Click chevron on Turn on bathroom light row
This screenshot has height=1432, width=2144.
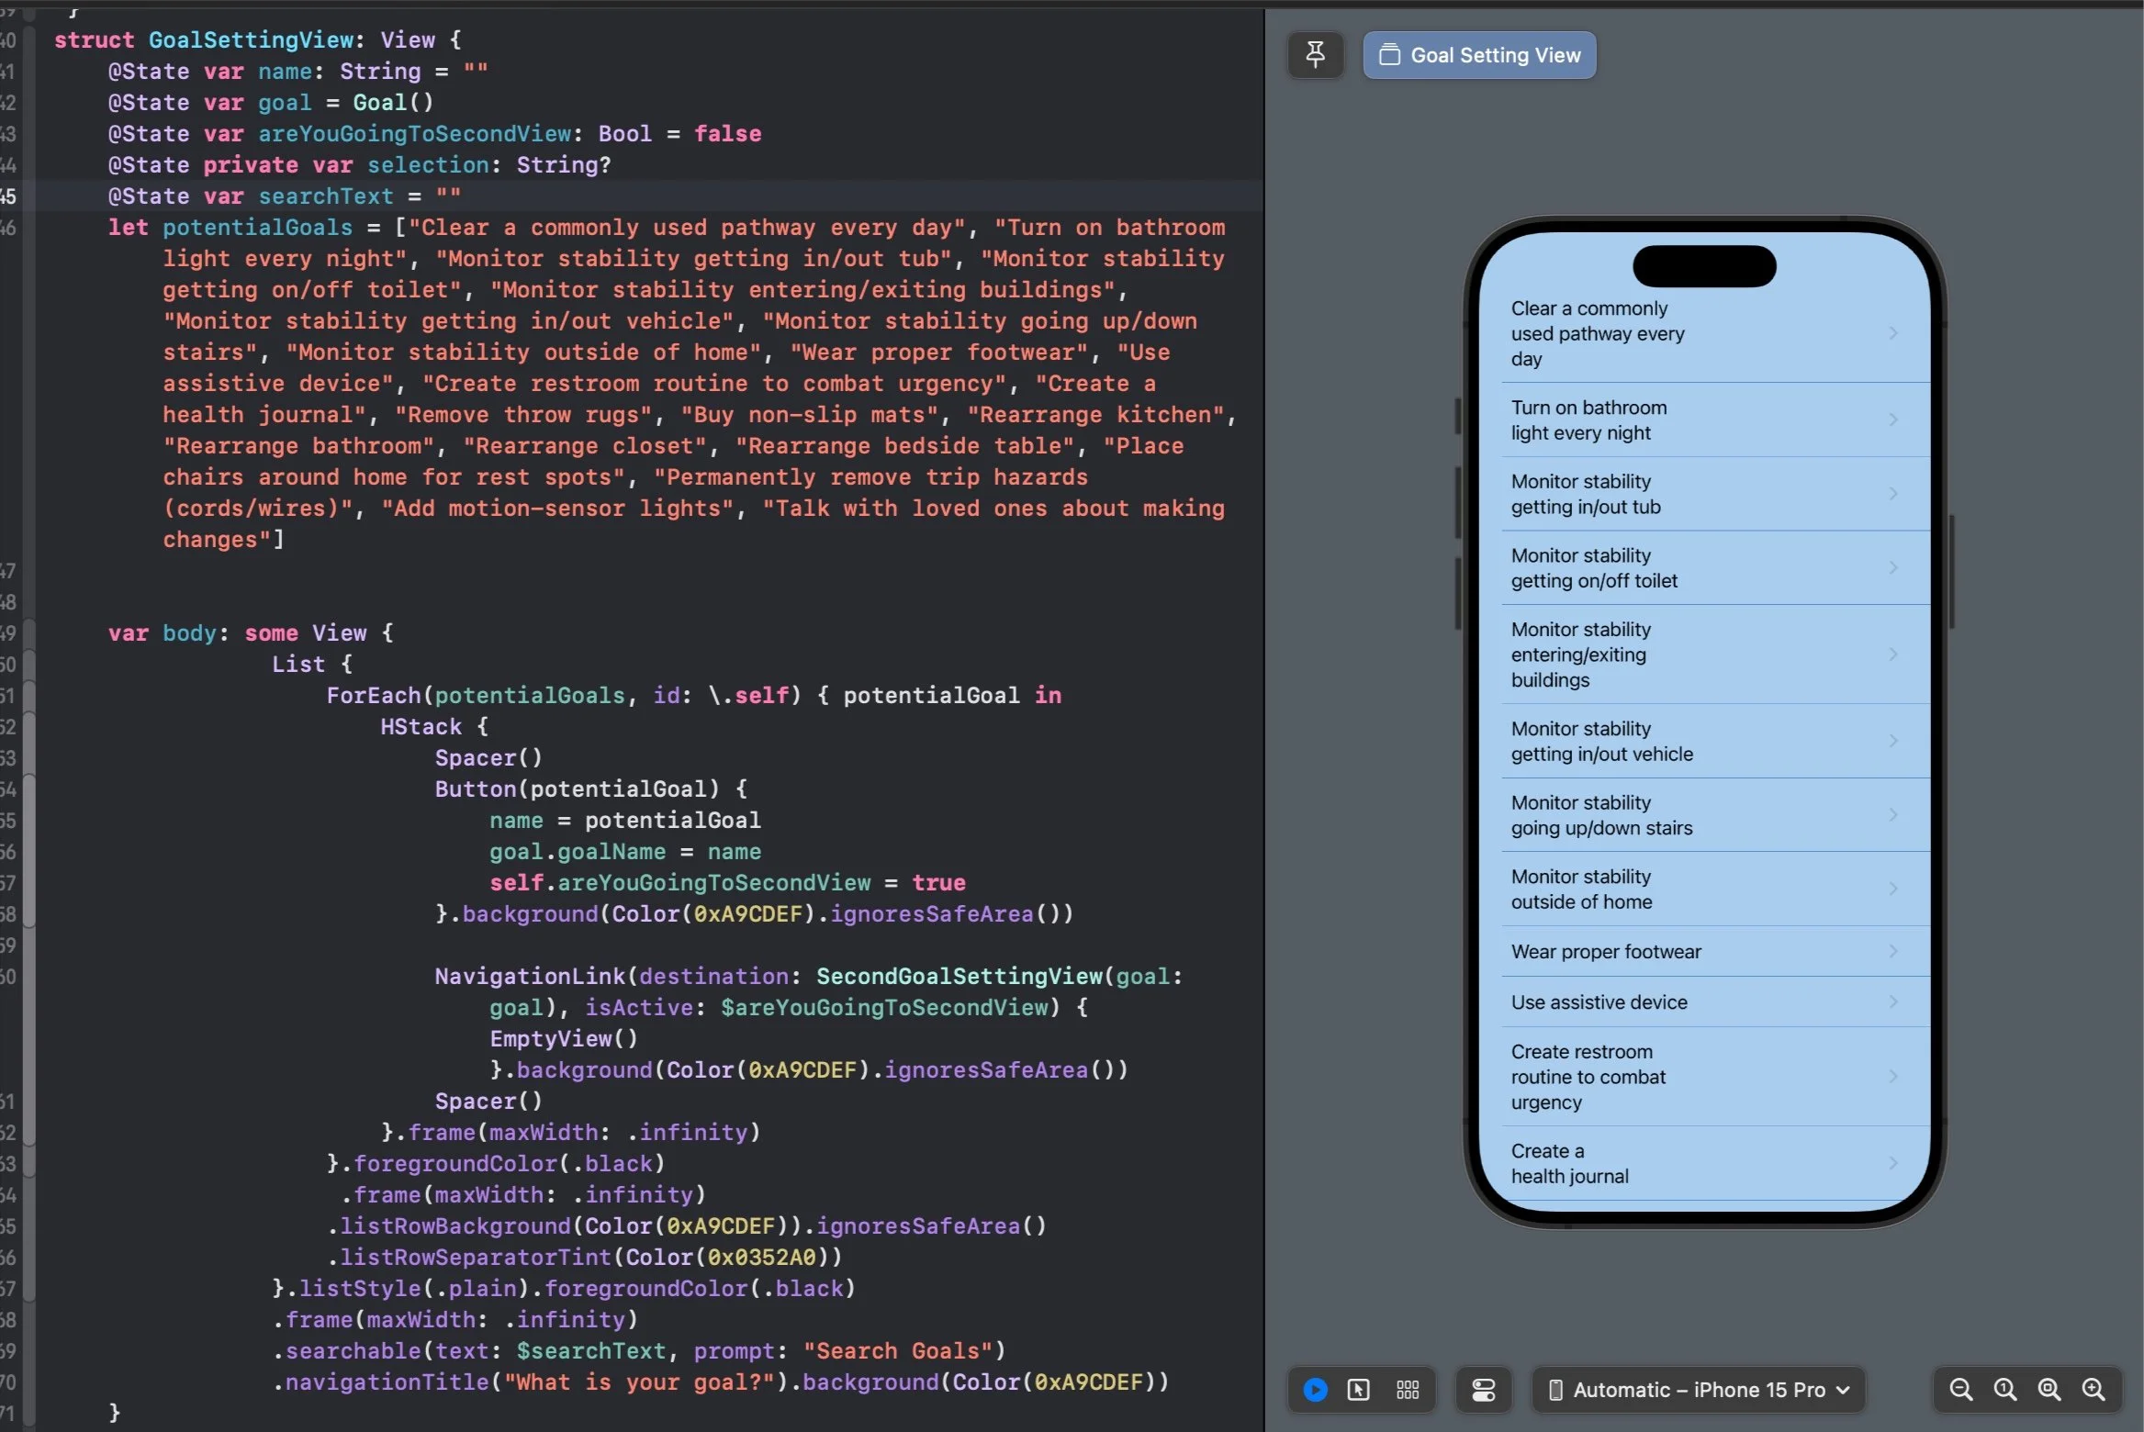coord(1893,420)
